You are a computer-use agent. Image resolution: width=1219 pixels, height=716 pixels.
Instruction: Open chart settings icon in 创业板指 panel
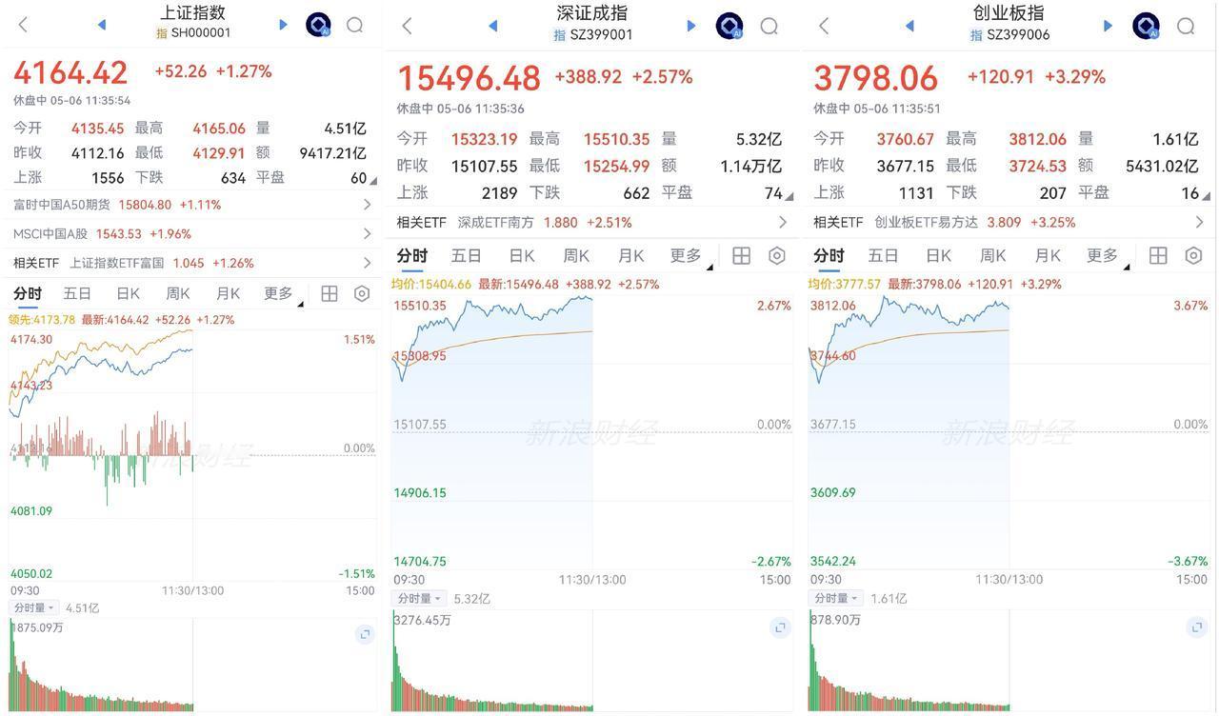point(1193,255)
